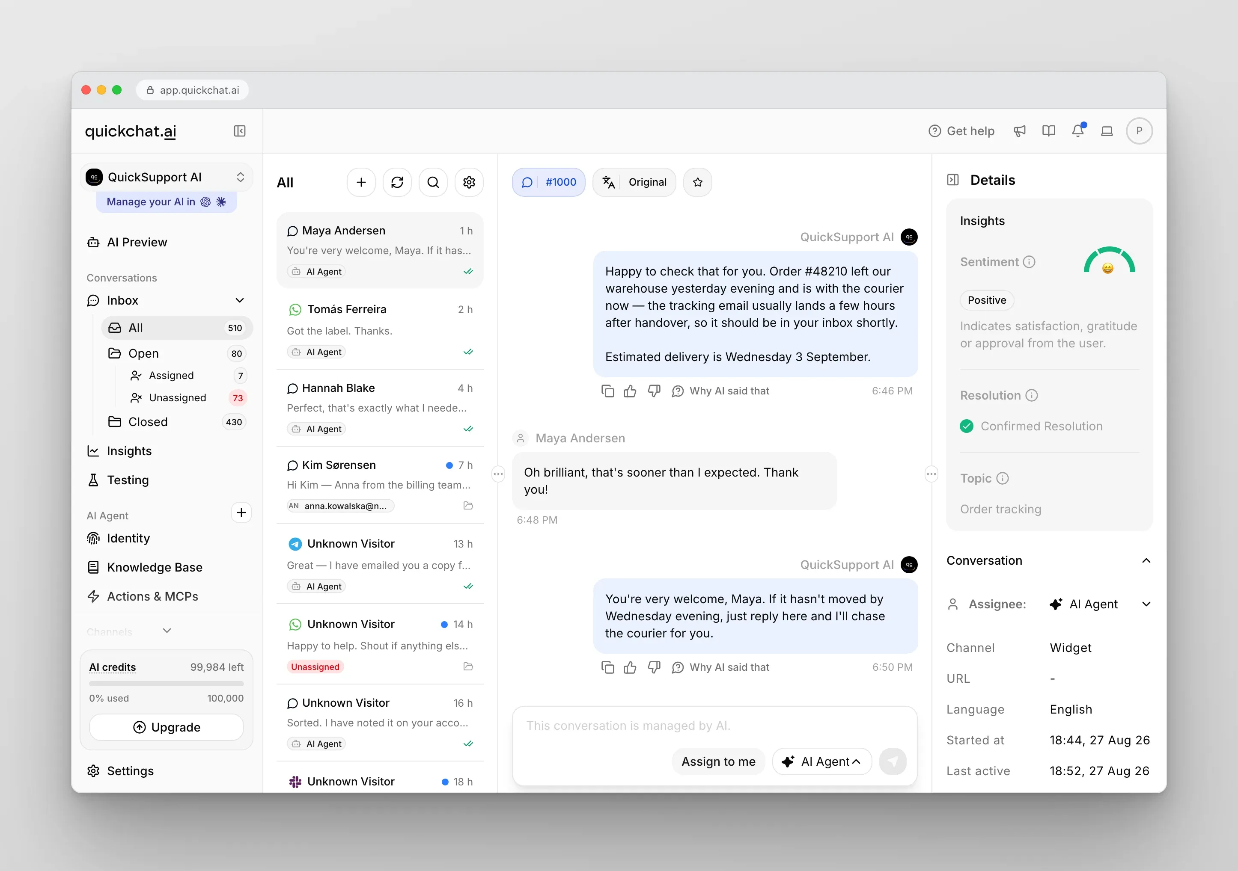Open Maya Andersen conversation

tap(380, 250)
